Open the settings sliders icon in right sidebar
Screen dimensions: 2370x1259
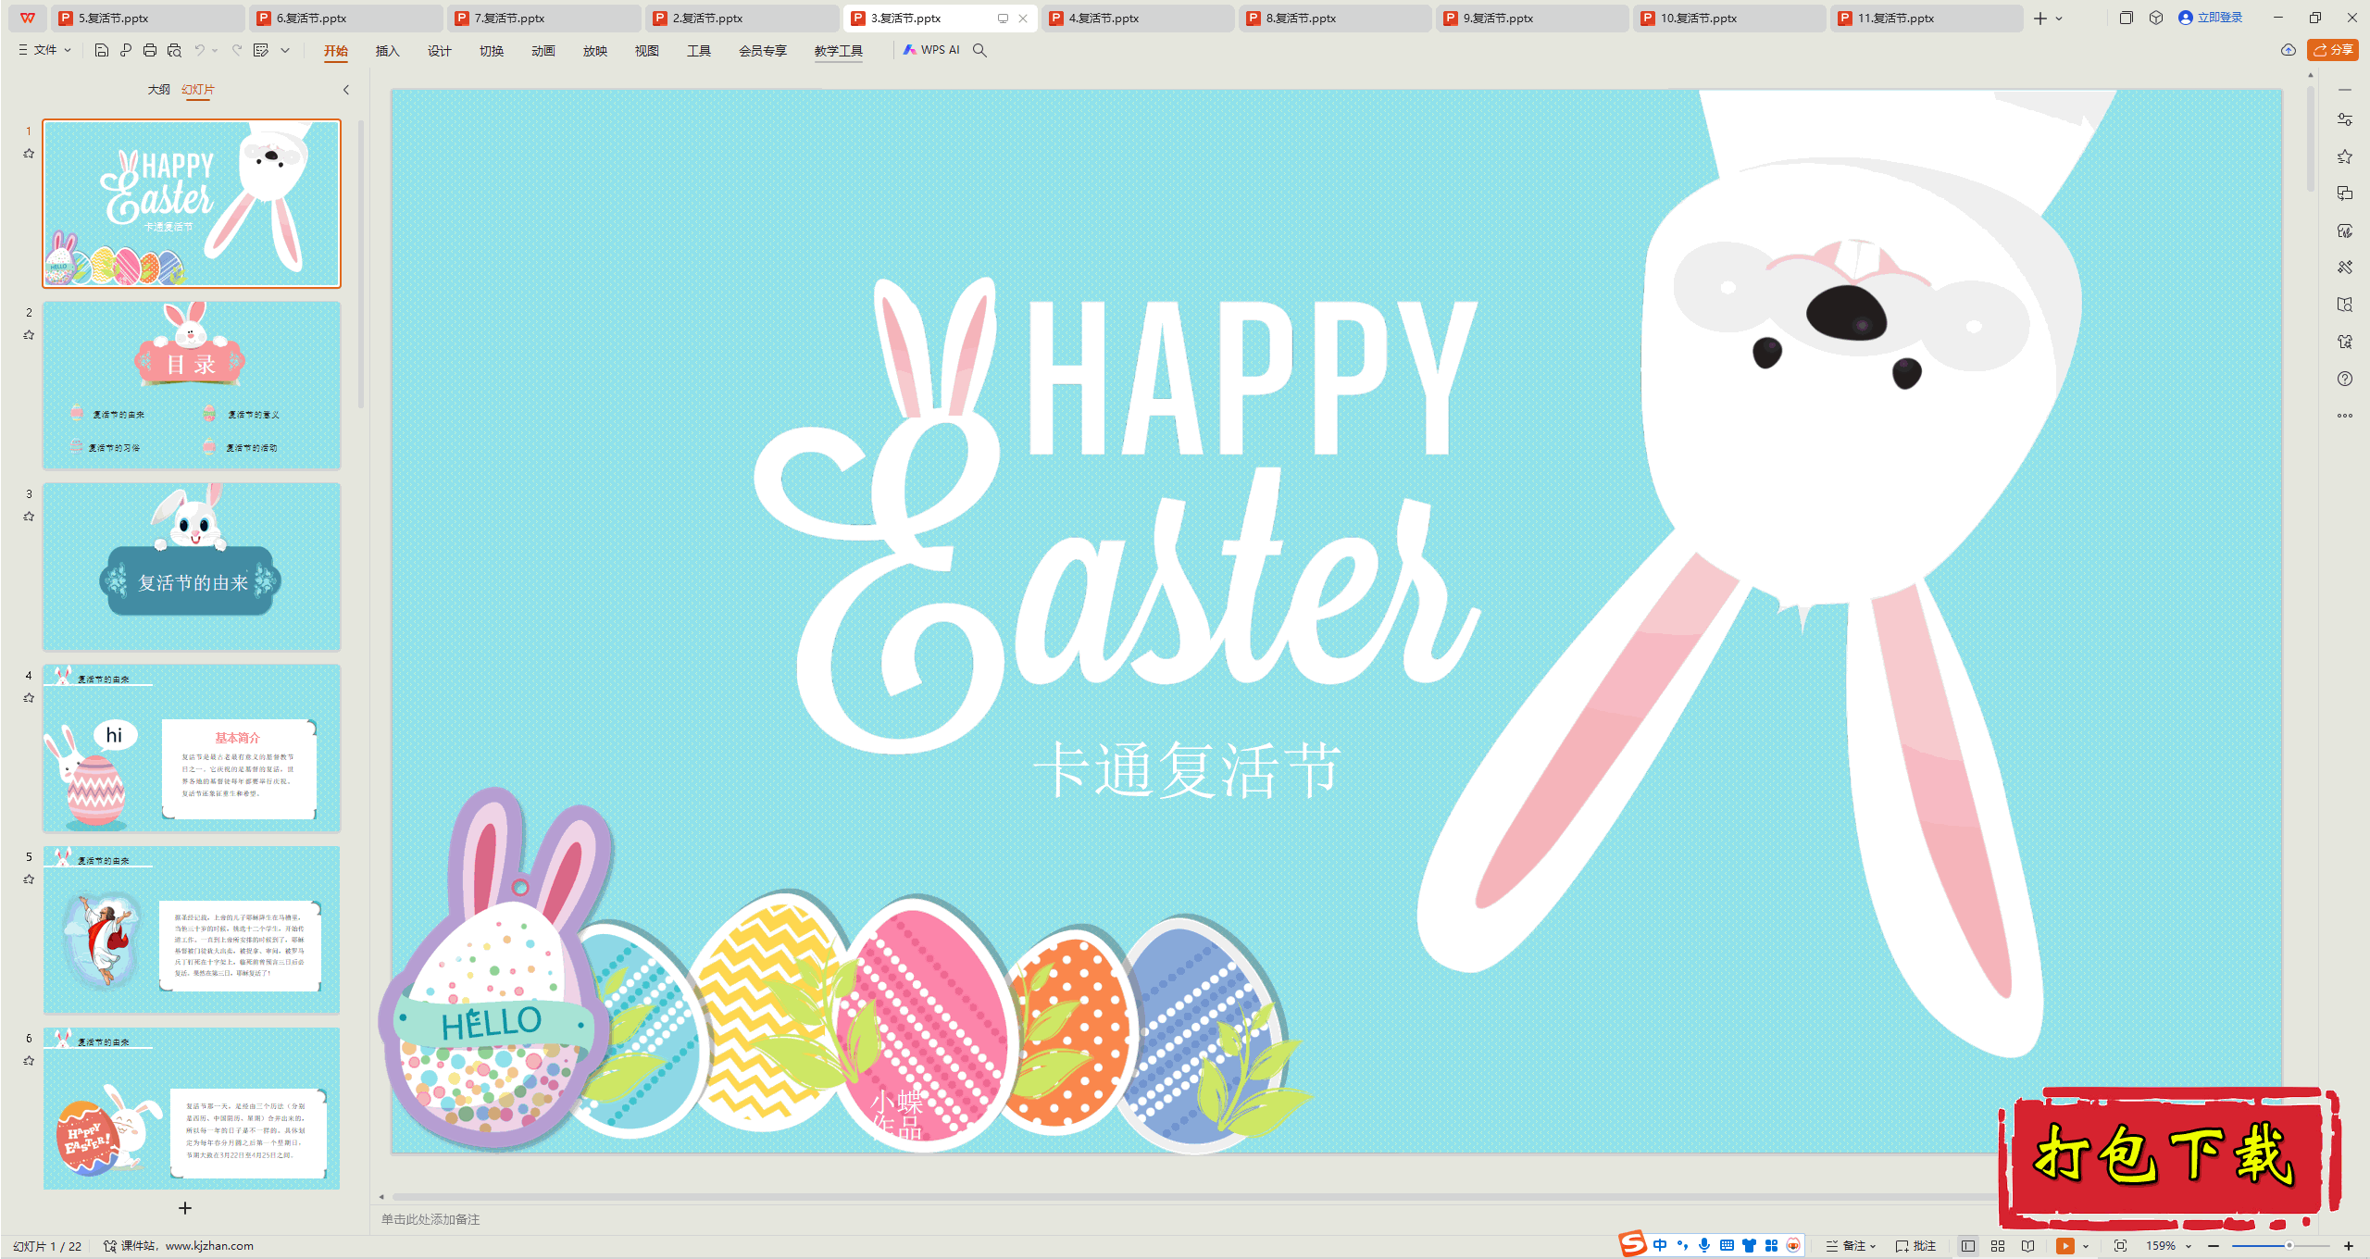click(2345, 119)
